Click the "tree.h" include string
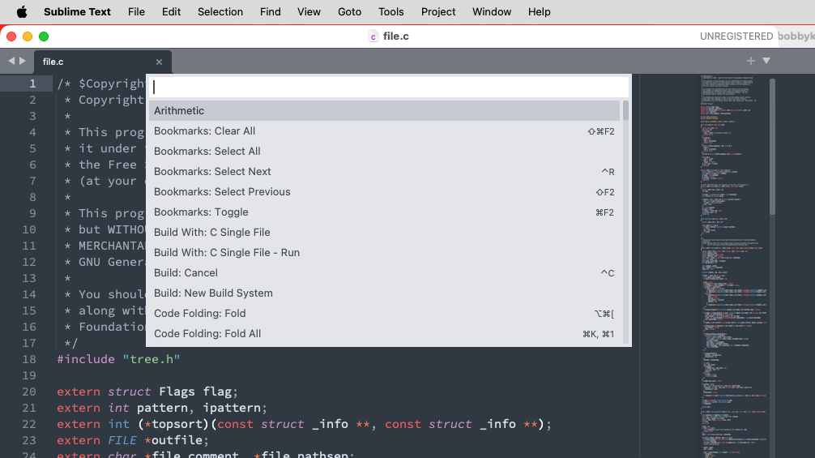This screenshot has width=815, height=458. pos(151,359)
